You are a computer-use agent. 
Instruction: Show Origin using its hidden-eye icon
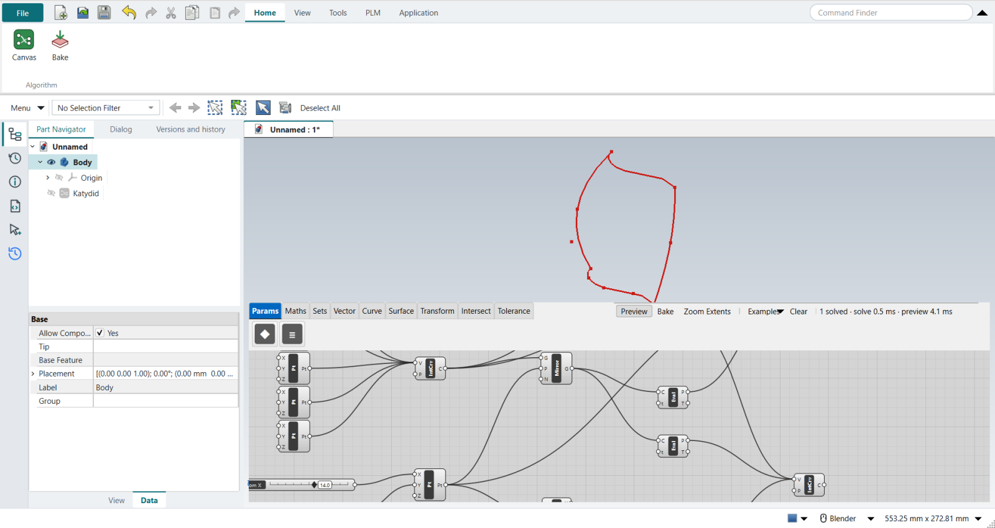click(x=59, y=178)
